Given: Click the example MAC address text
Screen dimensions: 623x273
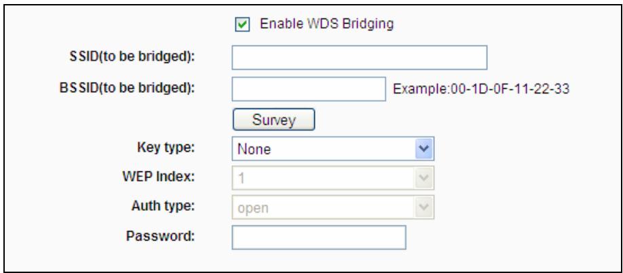Looking at the screenshot, I should click(x=481, y=88).
